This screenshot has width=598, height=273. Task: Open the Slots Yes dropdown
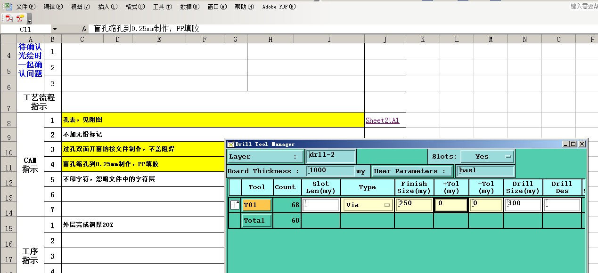[x=487, y=156]
